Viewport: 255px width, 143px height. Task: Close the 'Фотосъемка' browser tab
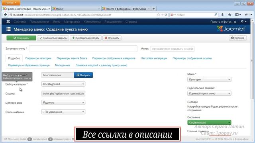coord(149,9)
